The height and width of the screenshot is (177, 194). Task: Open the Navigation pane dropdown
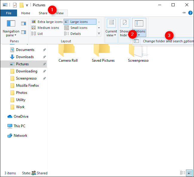[x=11, y=31]
